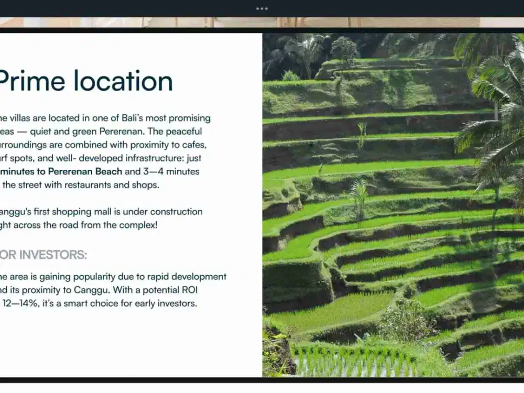Viewport: 524px width, 393px height.
Task: Click the "12—14%" ROI text line
Action: (99, 303)
